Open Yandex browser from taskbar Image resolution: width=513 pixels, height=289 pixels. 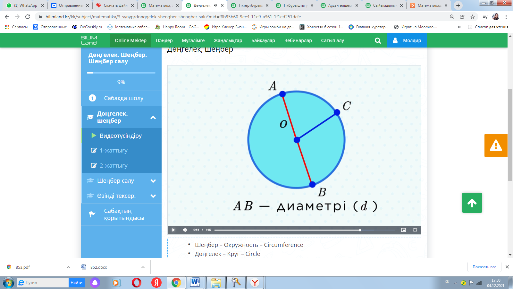point(156,283)
